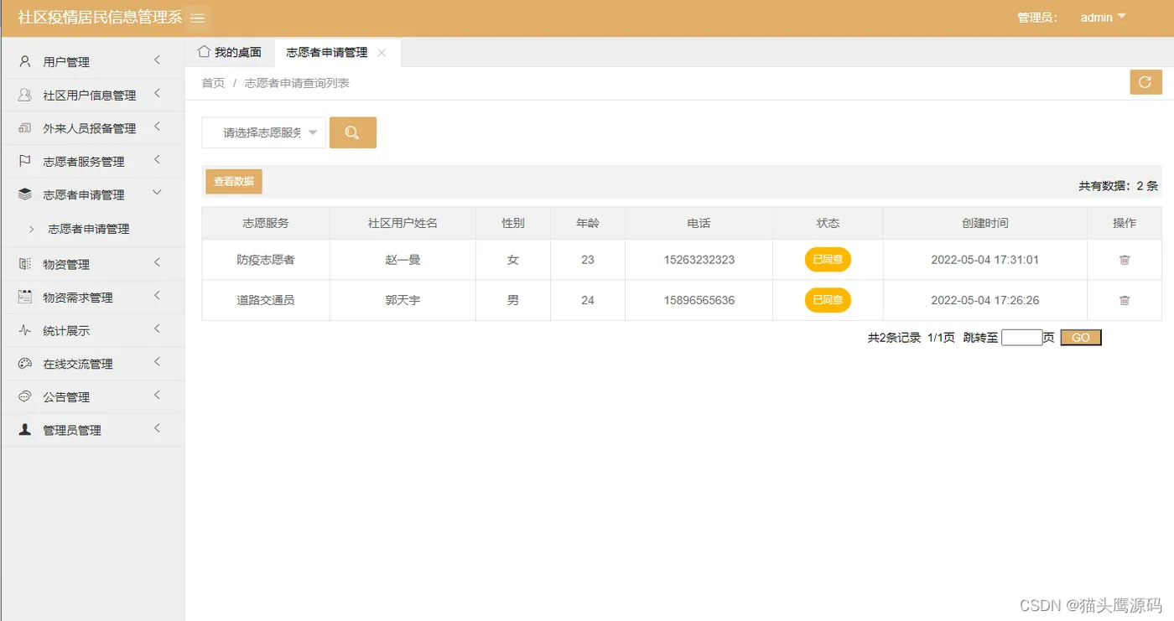Expand the 社区用户信息管理 chevron

[x=157, y=94]
